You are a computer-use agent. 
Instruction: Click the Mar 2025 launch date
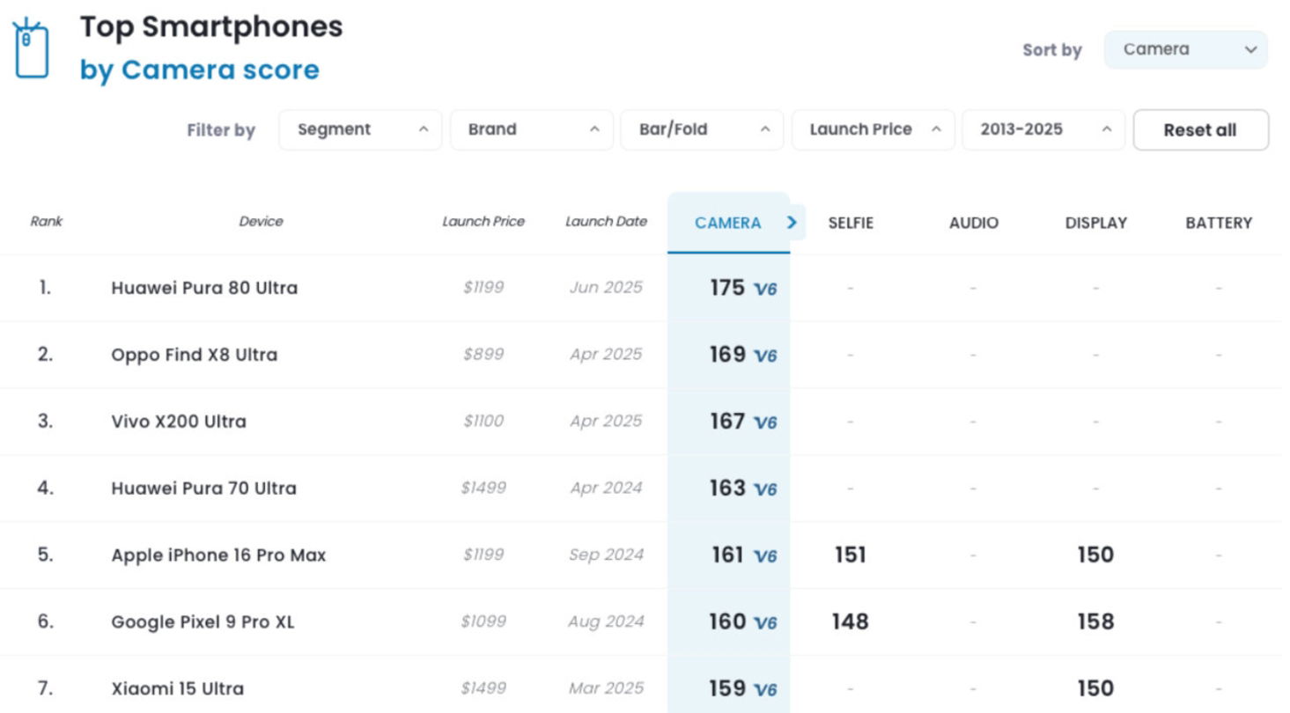tap(606, 688)
